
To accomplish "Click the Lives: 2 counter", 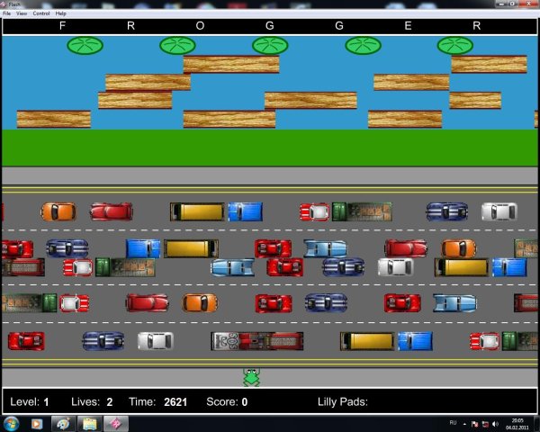I will click(92, 401).
